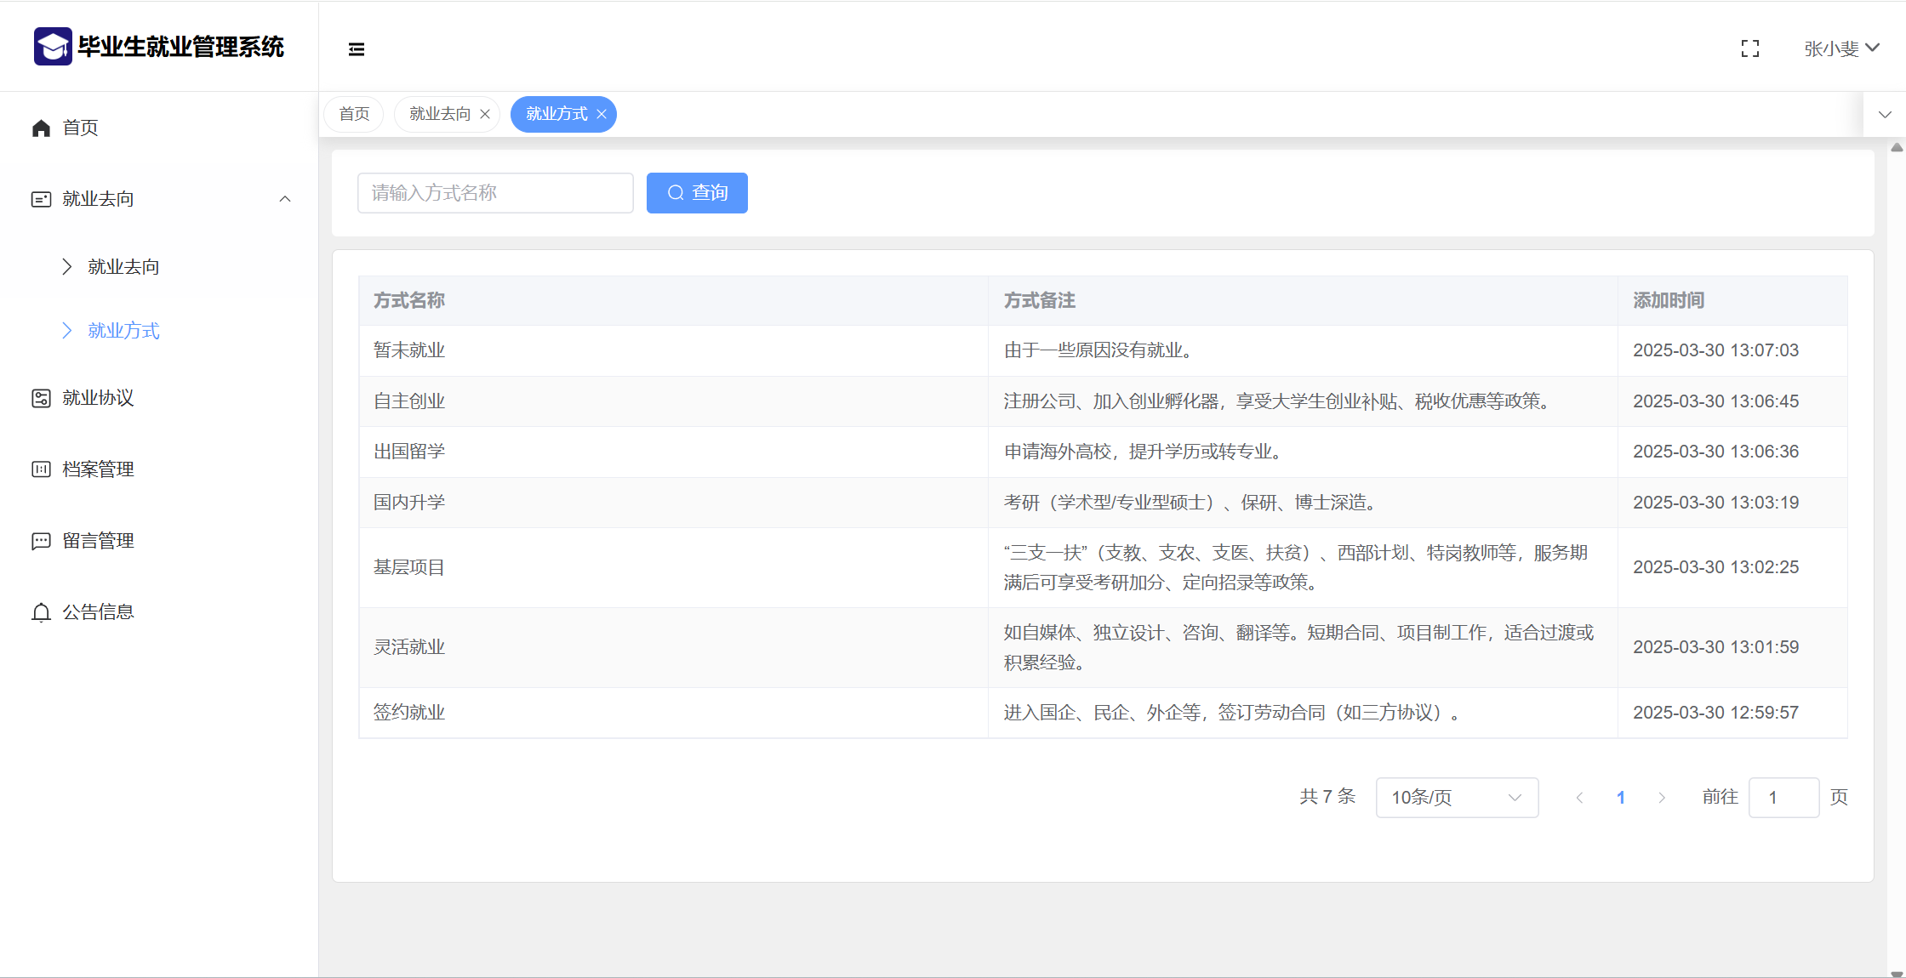Click the 前往 page number field
The width and height of the screenshot is (1906, 978).
[x=1783, y=798]
